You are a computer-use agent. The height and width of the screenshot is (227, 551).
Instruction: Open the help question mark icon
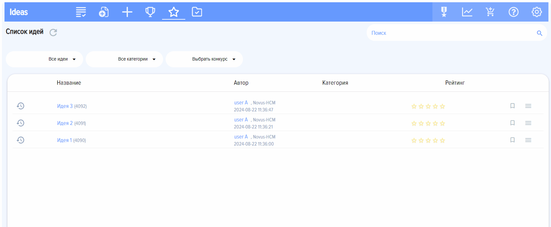tap(513, 12)
